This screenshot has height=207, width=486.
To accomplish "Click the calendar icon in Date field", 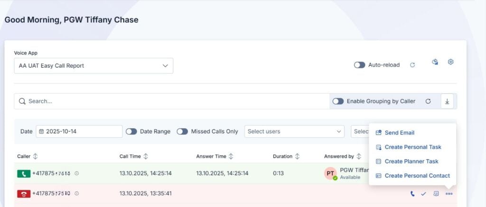I will point(42,132).
